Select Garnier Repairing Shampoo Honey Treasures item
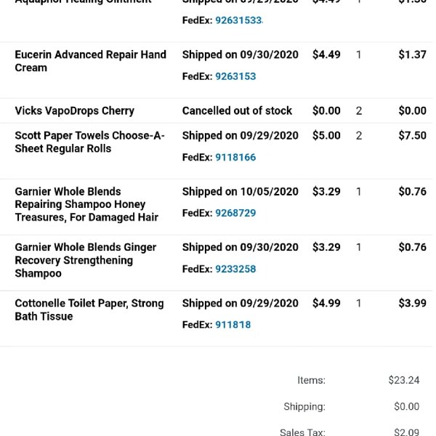The image size is (436, 436). coord(86,204)
